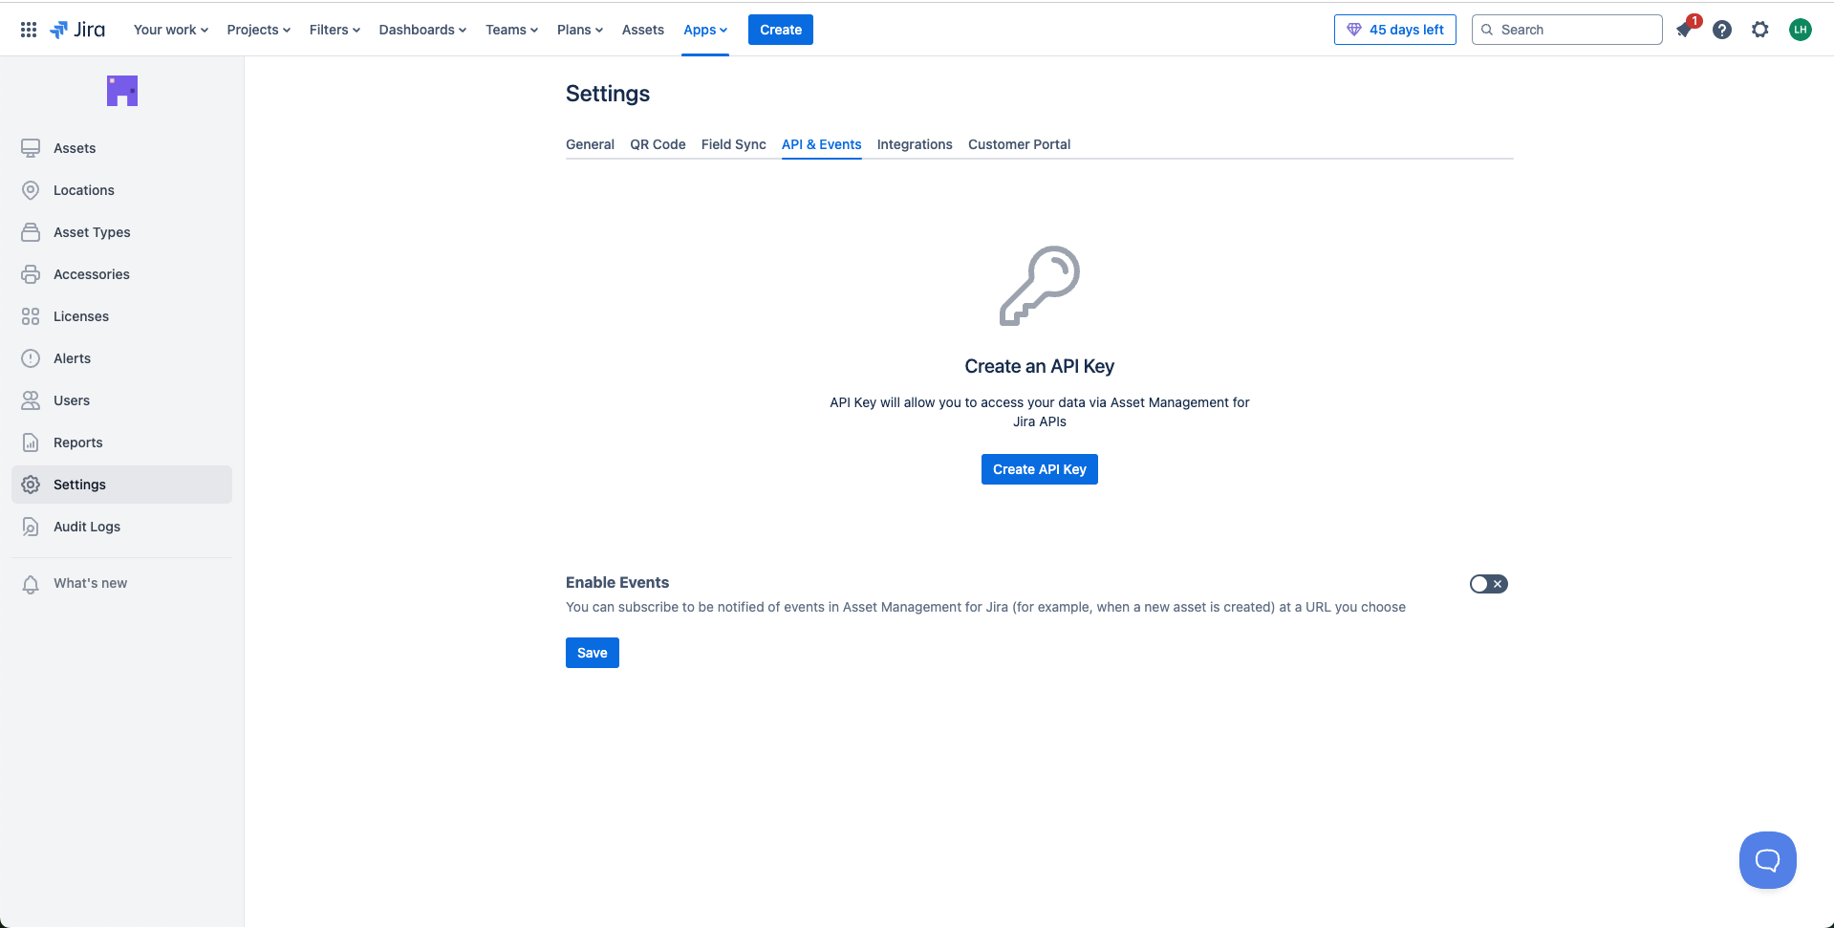Click the Create API Key button
Viewport: 1834px width, 928px height.
[1039, 469]
